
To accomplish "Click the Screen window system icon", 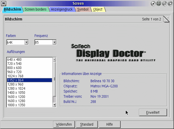I will tap(4, 4).
